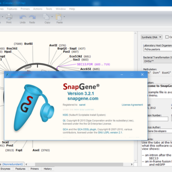
Task: Open the QCA link
Action: point(65,129)
